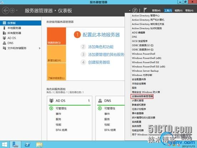Viewport: 197px width, 148px height.
Task: Open 事件 in the DNS tile
Action: (107, 114)
